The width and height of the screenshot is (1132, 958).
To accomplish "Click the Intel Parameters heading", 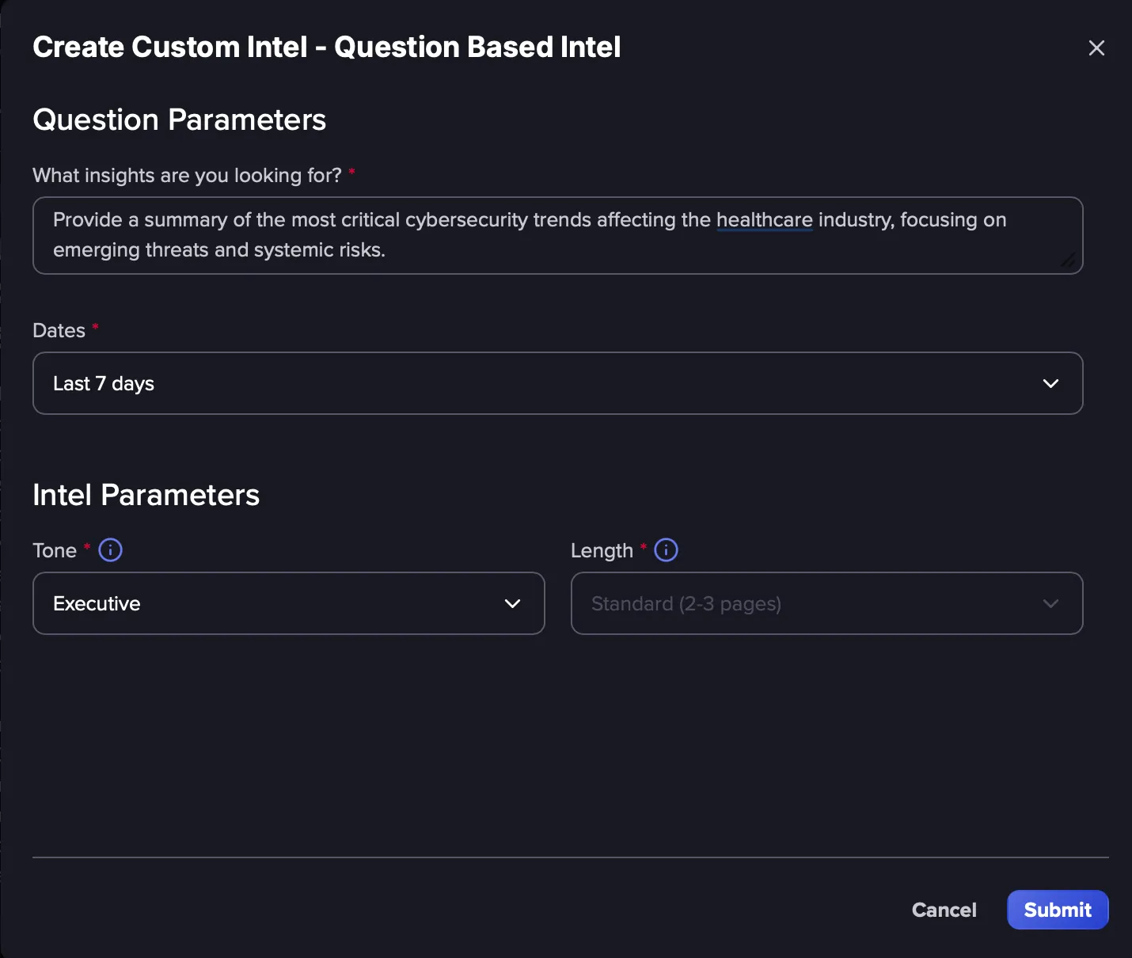I will coord(146,495).
